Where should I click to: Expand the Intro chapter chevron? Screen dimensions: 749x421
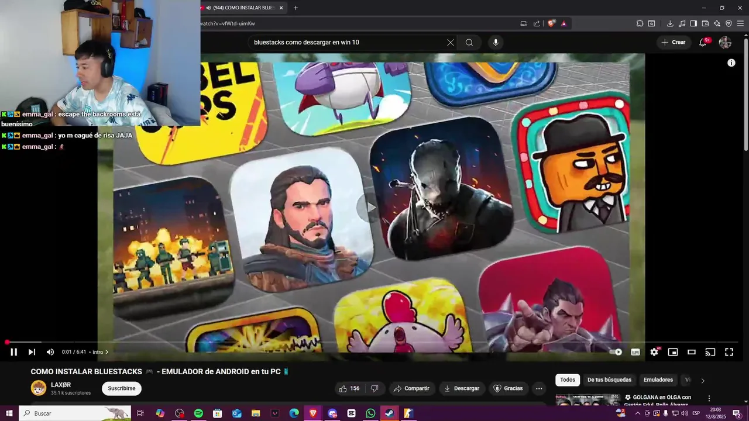(x=107, y=352)
